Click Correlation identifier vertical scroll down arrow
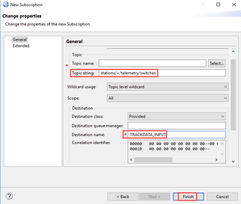The image size is (241, 204). [x=222, y=154]
